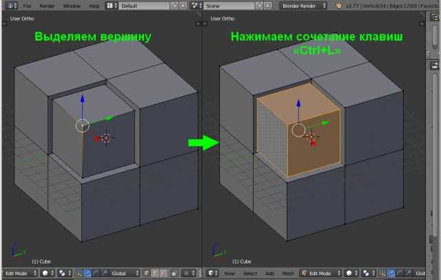Open the Select menu in right viewport header
441x280 pixels.
[249, 273]
